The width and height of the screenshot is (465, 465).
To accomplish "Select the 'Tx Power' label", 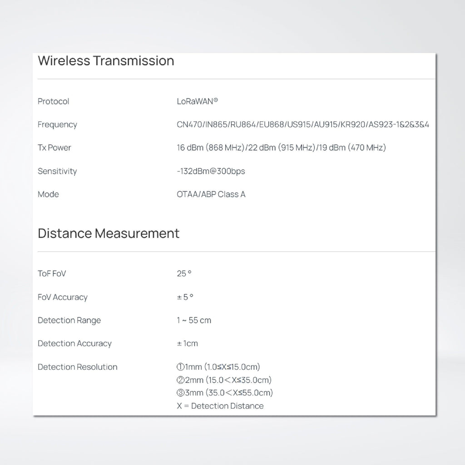I will (54, 148).
